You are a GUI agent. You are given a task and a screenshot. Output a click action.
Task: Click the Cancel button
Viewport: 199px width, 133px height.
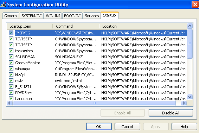(127, 127)
